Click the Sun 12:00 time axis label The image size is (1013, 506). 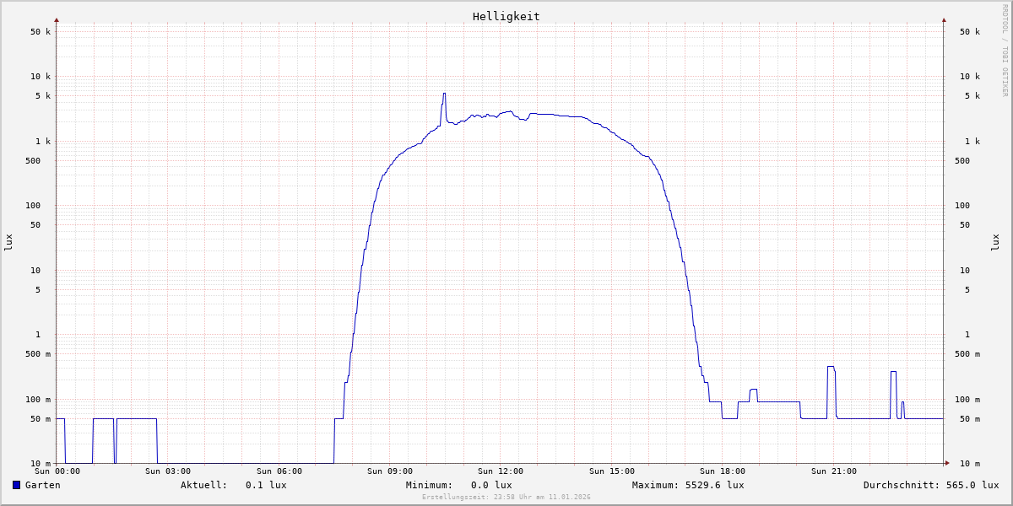point(500,471)
